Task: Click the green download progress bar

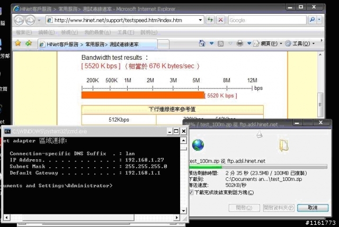Action: 258,167
